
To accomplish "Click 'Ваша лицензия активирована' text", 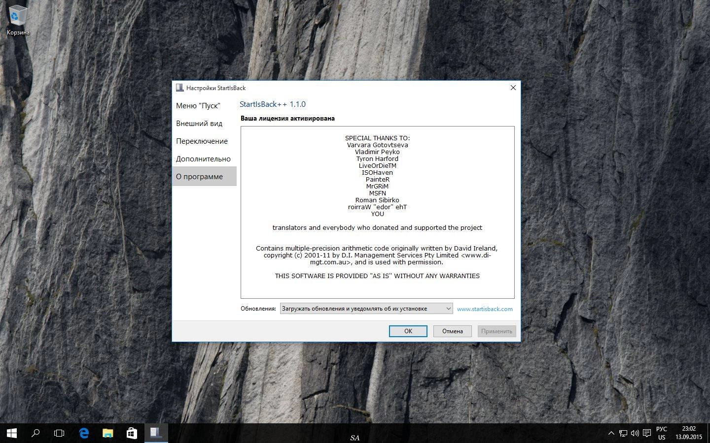I will click(287, 118).
